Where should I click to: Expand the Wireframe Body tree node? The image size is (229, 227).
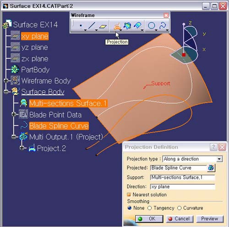6,81
